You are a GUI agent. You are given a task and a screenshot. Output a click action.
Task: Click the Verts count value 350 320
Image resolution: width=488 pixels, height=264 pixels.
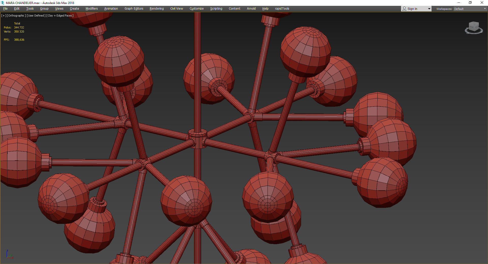[19, 32]
